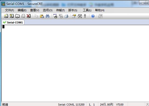This screenshot has width=149, height=106.
Task: Click the terminal cursor block
Action: [3, 27]
